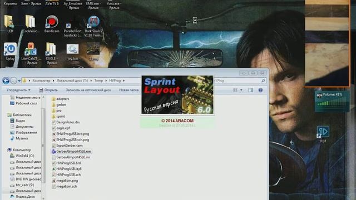
Task: Click Temp in address breadcrumb
Action: (98, 81)
